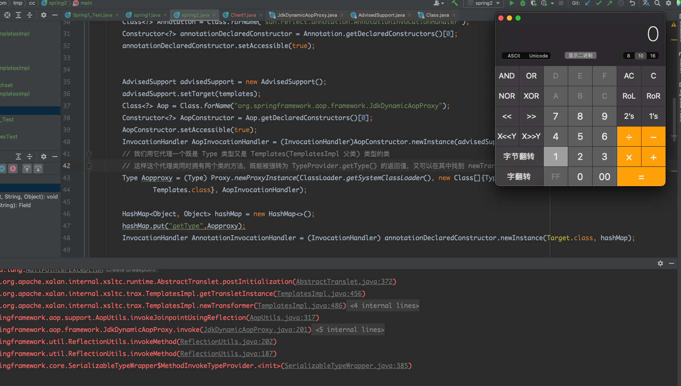Hide the project panel with minus icon
The image size is (681, 386).
[x=54, y=15]
